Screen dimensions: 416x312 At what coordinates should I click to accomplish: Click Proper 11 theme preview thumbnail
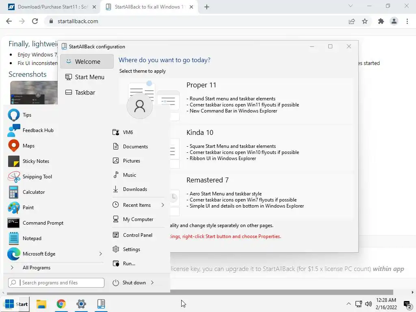coord(153,101)
